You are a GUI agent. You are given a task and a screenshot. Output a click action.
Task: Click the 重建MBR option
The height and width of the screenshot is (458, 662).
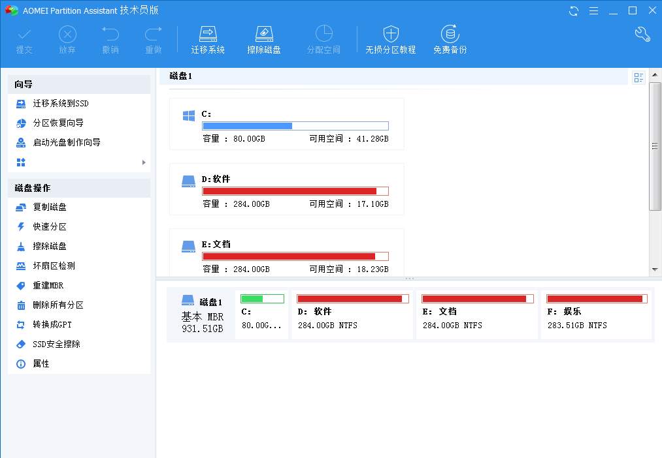pyautogui.click(x=47, y=285)
